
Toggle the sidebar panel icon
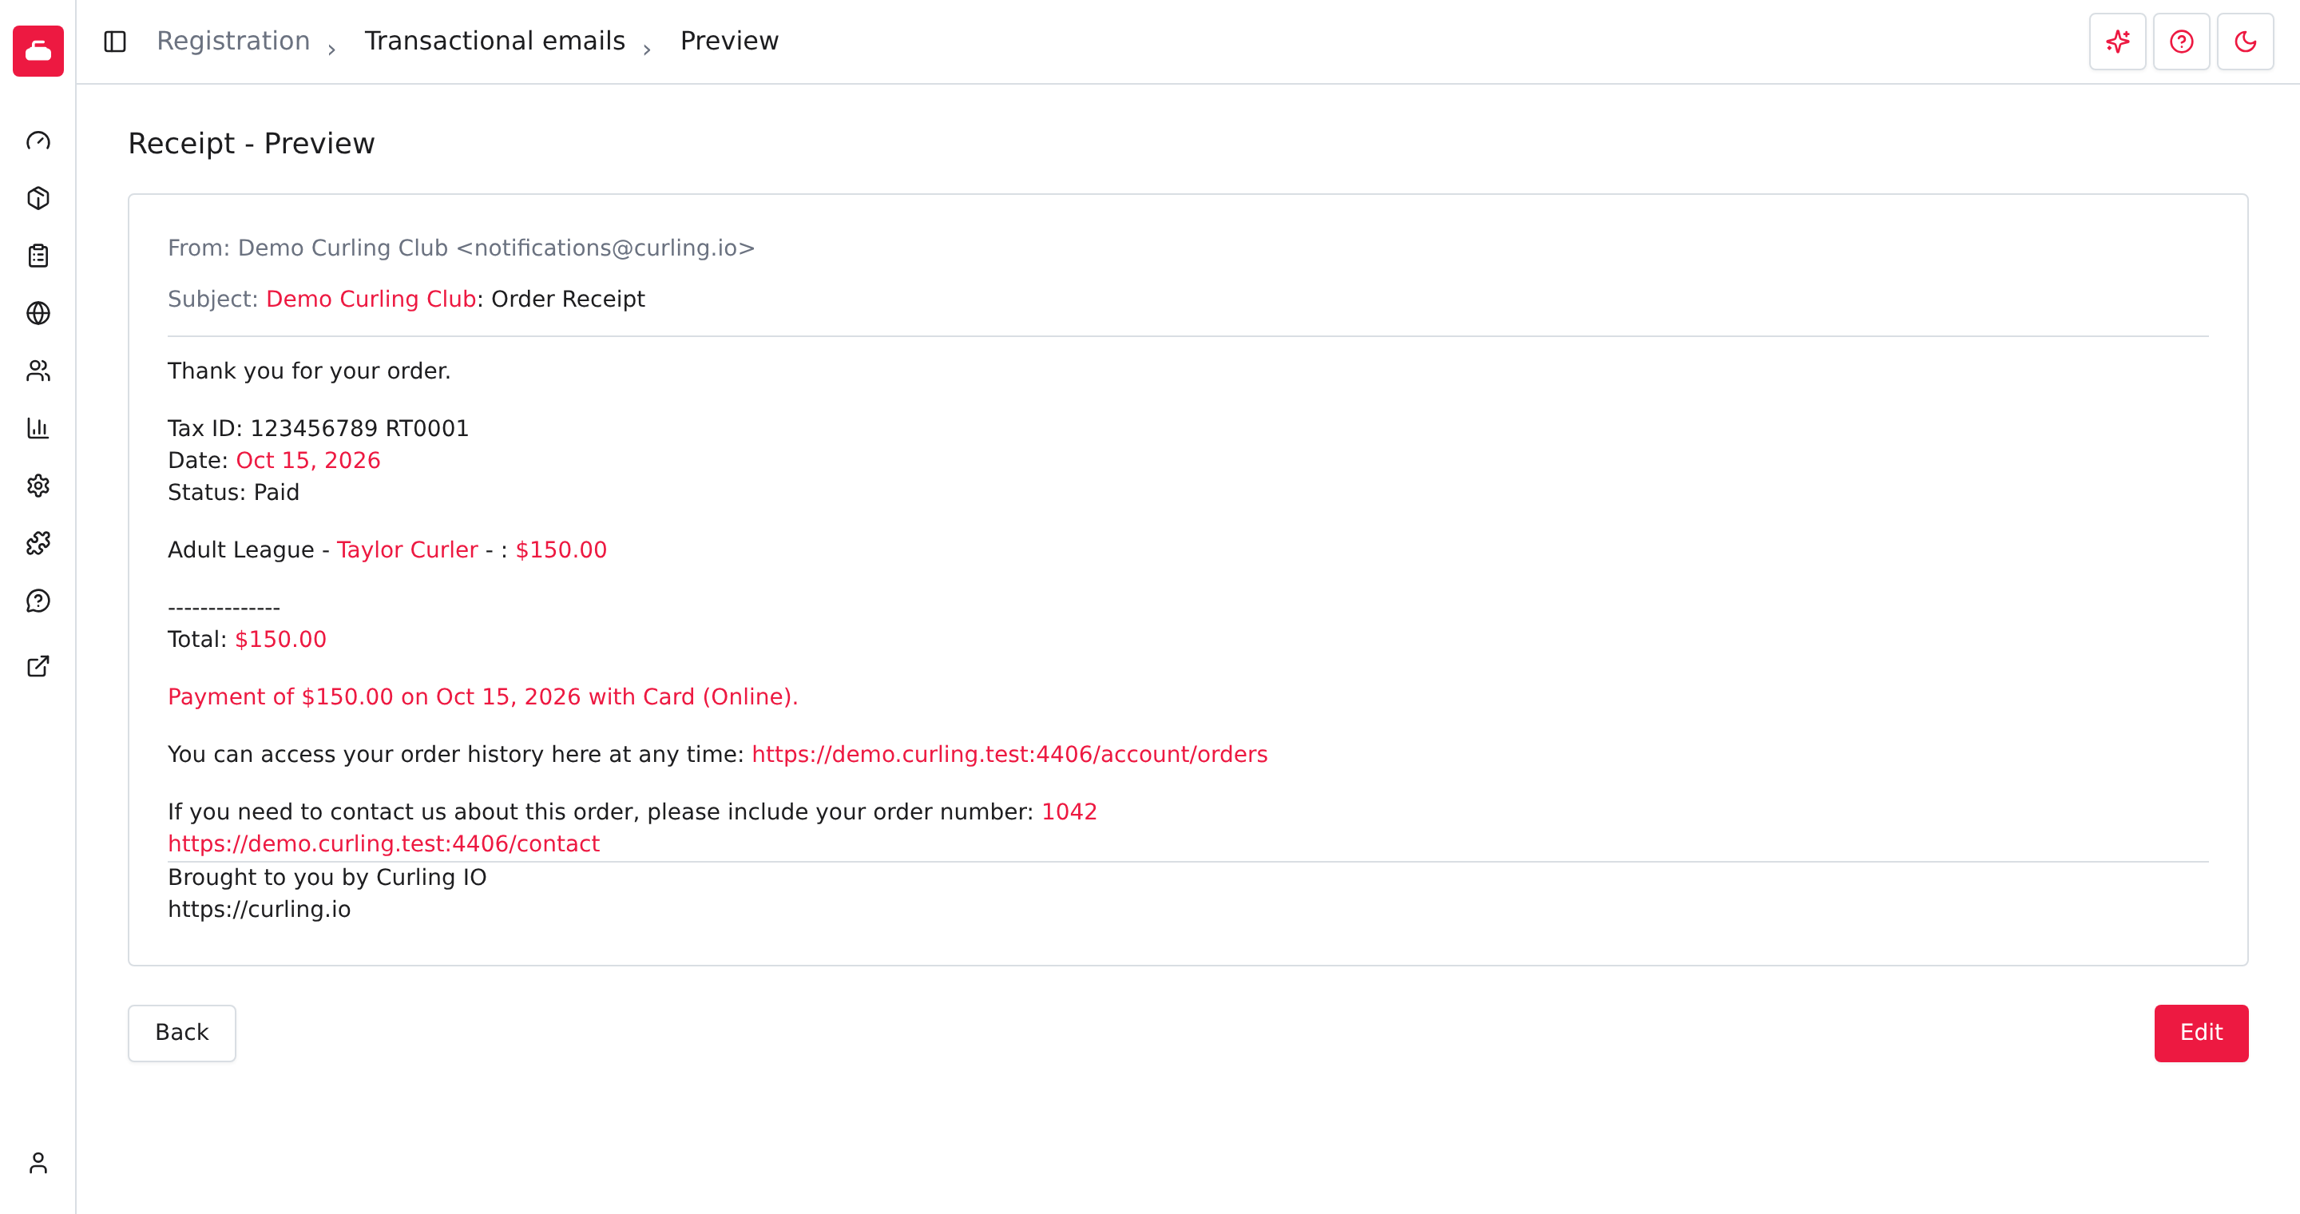[115, 41]
